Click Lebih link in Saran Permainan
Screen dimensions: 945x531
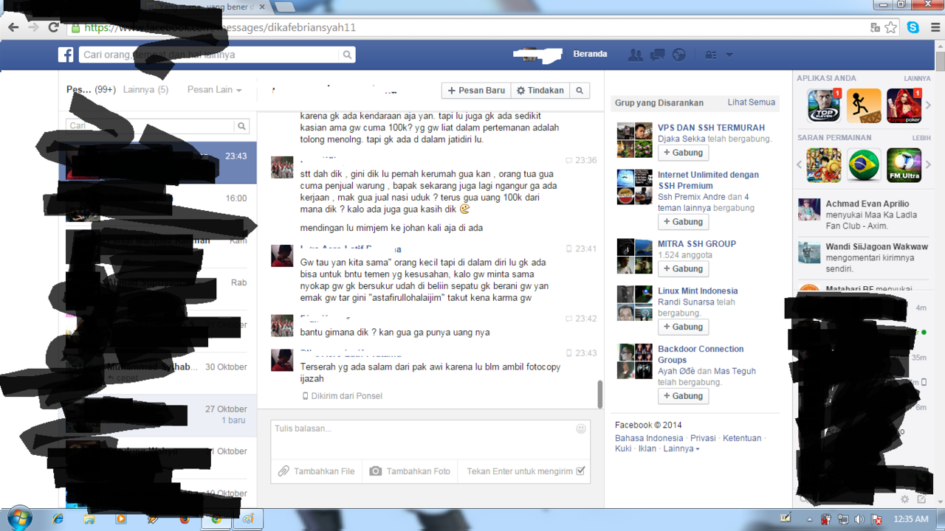(x=921, y=138)
